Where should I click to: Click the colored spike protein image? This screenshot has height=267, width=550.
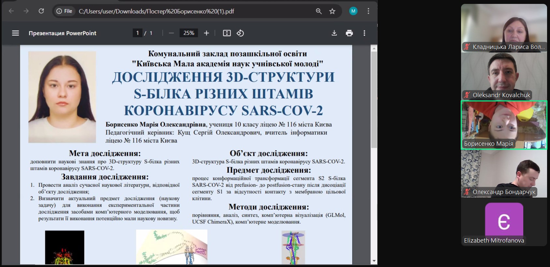pyautogui.click(x=293, y=247)
